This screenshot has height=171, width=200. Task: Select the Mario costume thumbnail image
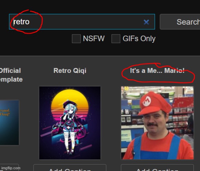point(157,123)
